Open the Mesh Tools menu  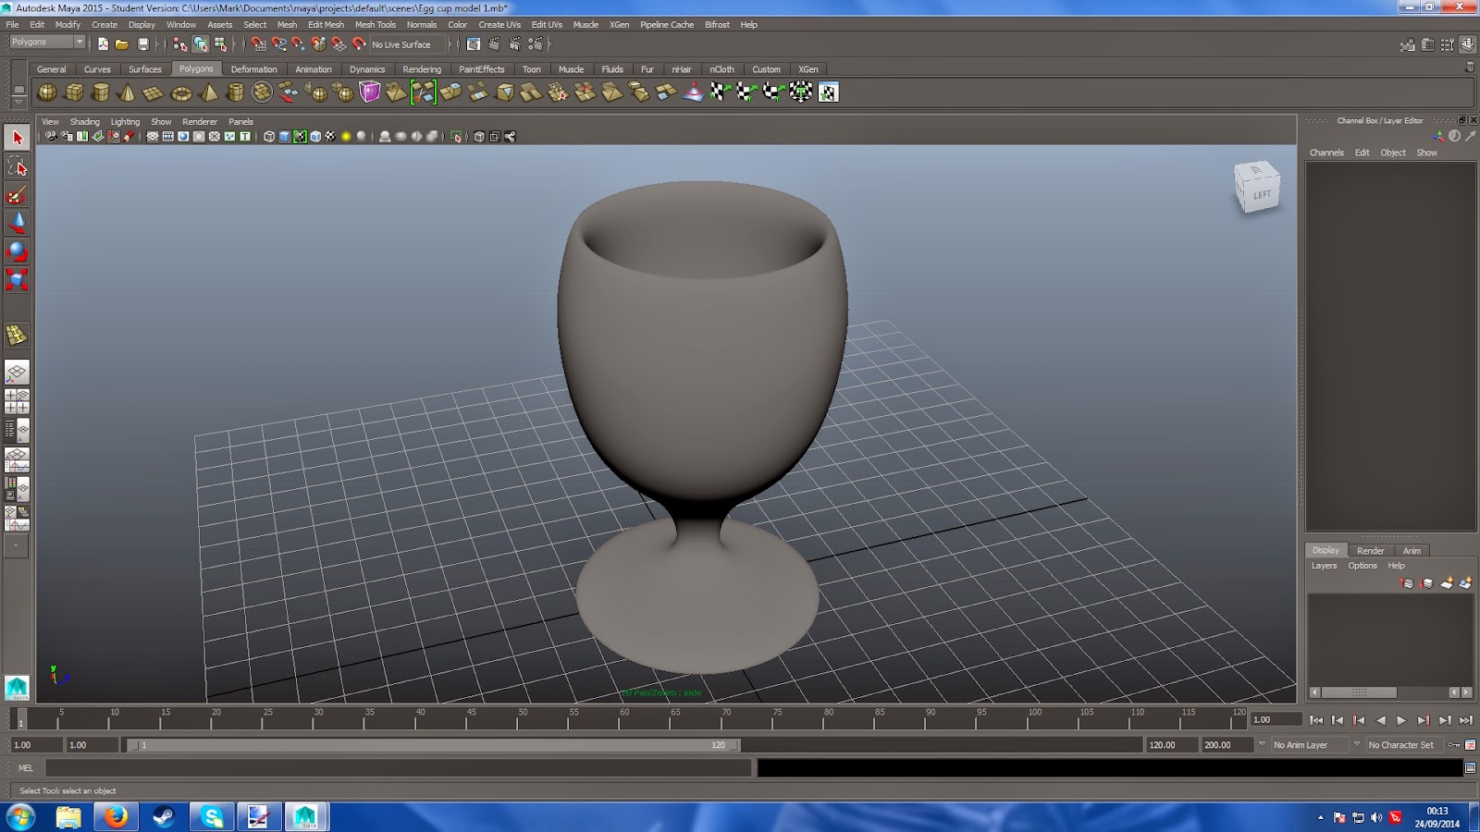pyautogui.click(x=375, y=25)
